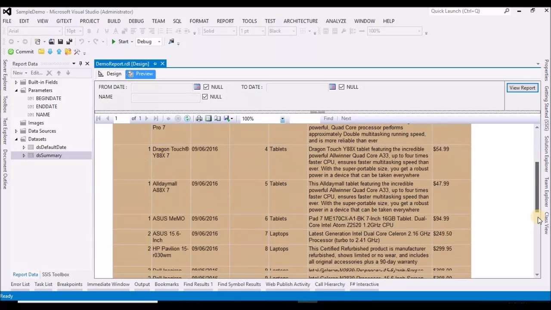Click the Find link in report toolbar
This screenshot has width=551, height=310.
click(x=328, y=118)
